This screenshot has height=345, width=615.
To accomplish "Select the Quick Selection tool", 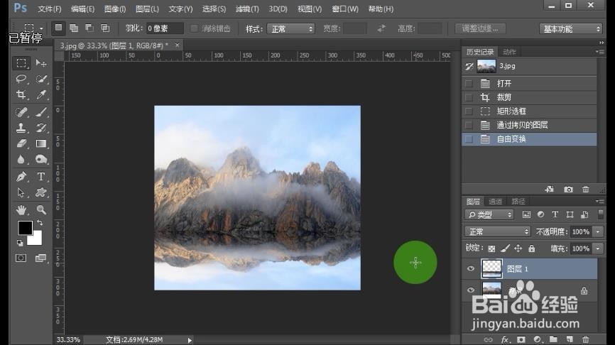I will pyautogui.click(x=40, y=79).
